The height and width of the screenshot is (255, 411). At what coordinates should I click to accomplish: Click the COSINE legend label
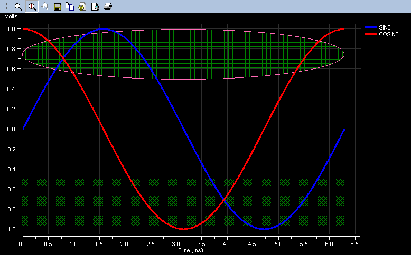(x=388, y=34)
